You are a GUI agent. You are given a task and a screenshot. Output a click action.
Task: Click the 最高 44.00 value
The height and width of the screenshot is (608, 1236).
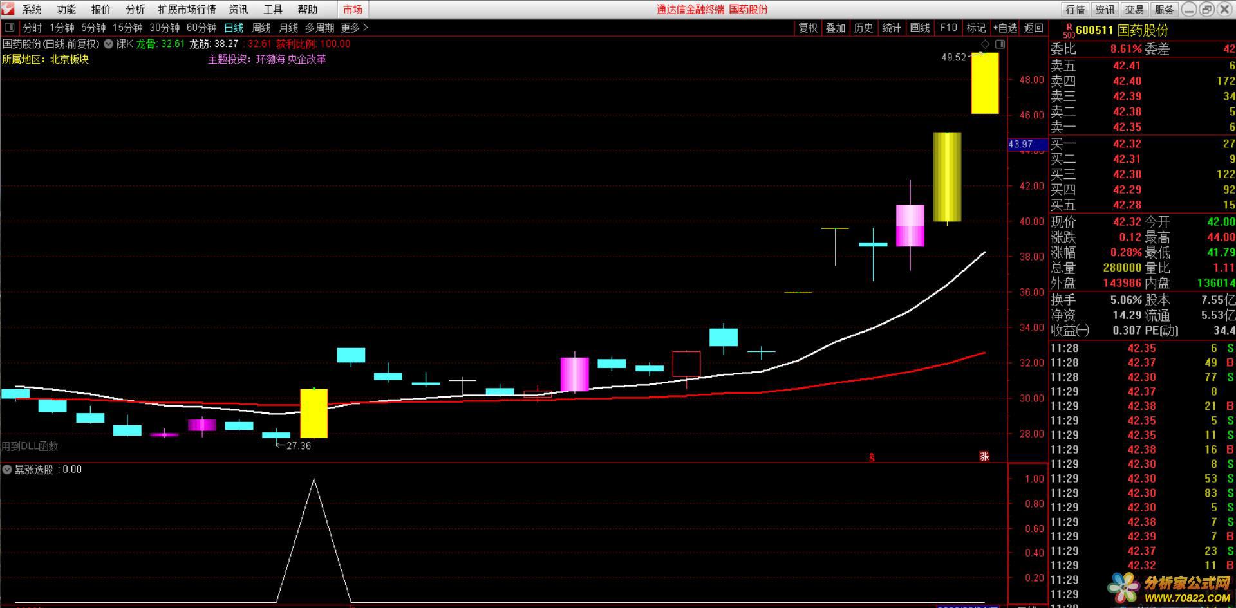tap(1221, 237)
